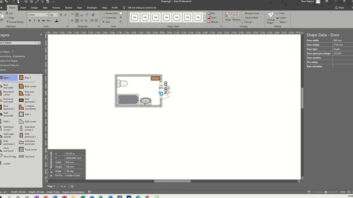Click the Change Shape button
The width and height of the screenshot is (353, 198).
[x=270, y=18]
